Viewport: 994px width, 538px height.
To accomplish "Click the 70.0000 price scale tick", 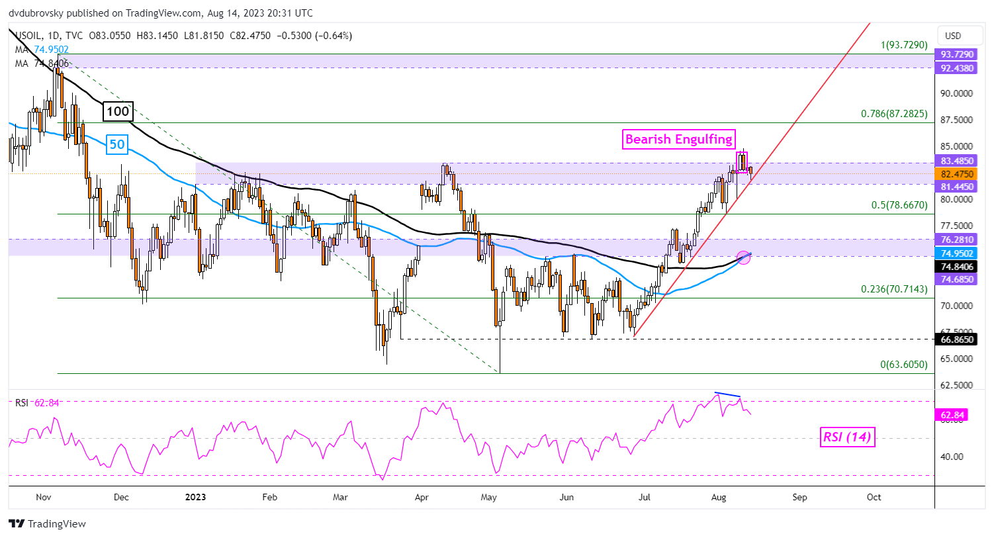I will pos(957,306).
